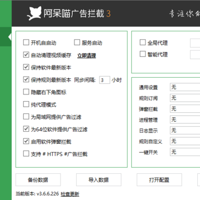Open the 规则自定义 hotkey field
Screen dimensions: 200x200
[185, 141]
